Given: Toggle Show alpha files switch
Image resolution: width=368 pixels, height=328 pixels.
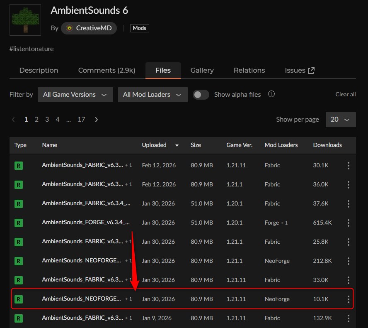Looking at the screenshot, I should [201, 95].
